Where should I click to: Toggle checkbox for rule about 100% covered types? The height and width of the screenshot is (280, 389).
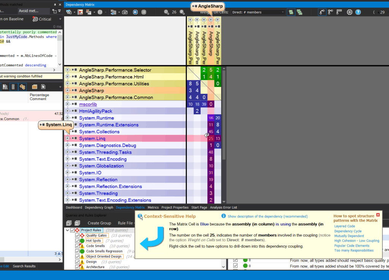[x=236, y=266]
